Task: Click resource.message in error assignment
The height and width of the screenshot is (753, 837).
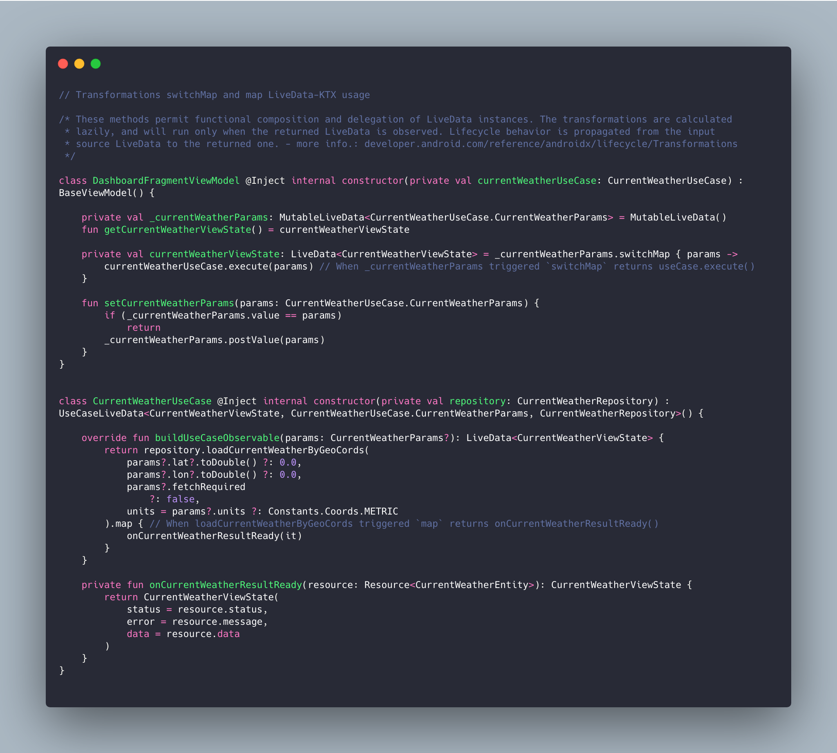Action: tap(217, 622)
